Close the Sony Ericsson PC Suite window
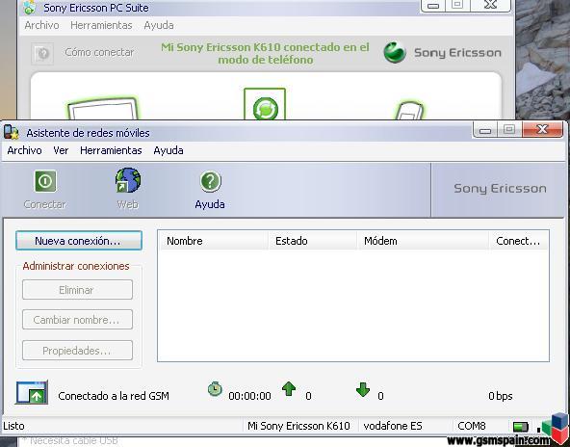This screenshot has height=447, width=570. [x=491, y=5]
